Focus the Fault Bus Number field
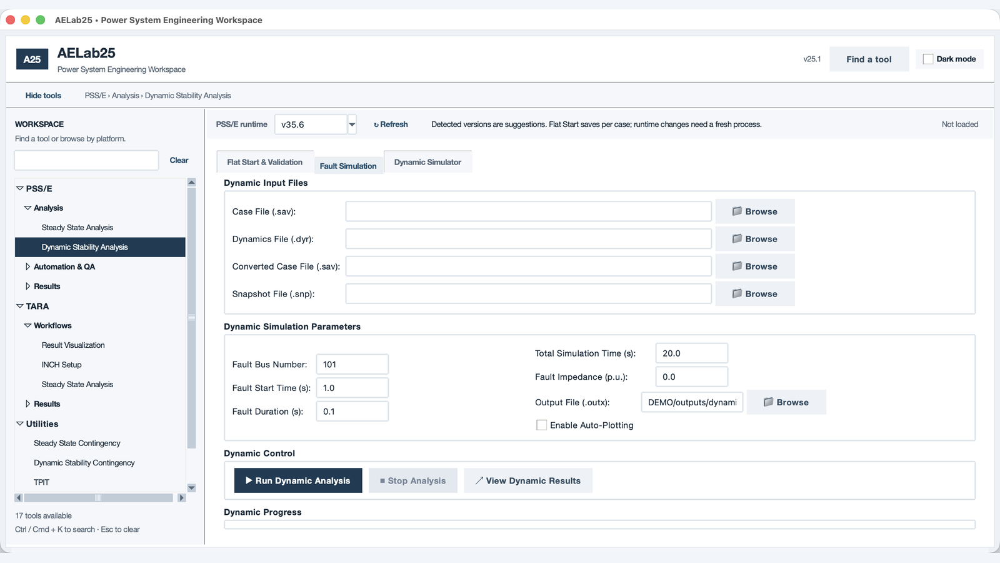Viewport: 1000px width, 563px height. 352,364
